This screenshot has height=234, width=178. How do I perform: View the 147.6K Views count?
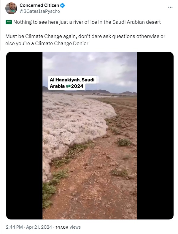(68, 227)
